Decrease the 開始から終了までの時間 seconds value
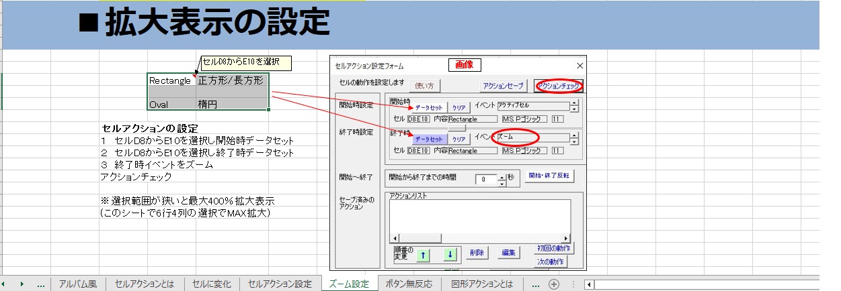Image resolution: width=841 pixels, height=291 pixels. point(502,182)
